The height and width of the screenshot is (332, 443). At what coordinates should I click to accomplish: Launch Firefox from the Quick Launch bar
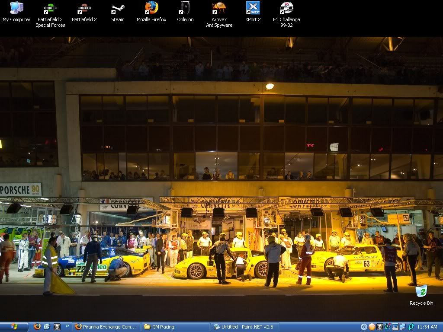(x=37, y=327)
